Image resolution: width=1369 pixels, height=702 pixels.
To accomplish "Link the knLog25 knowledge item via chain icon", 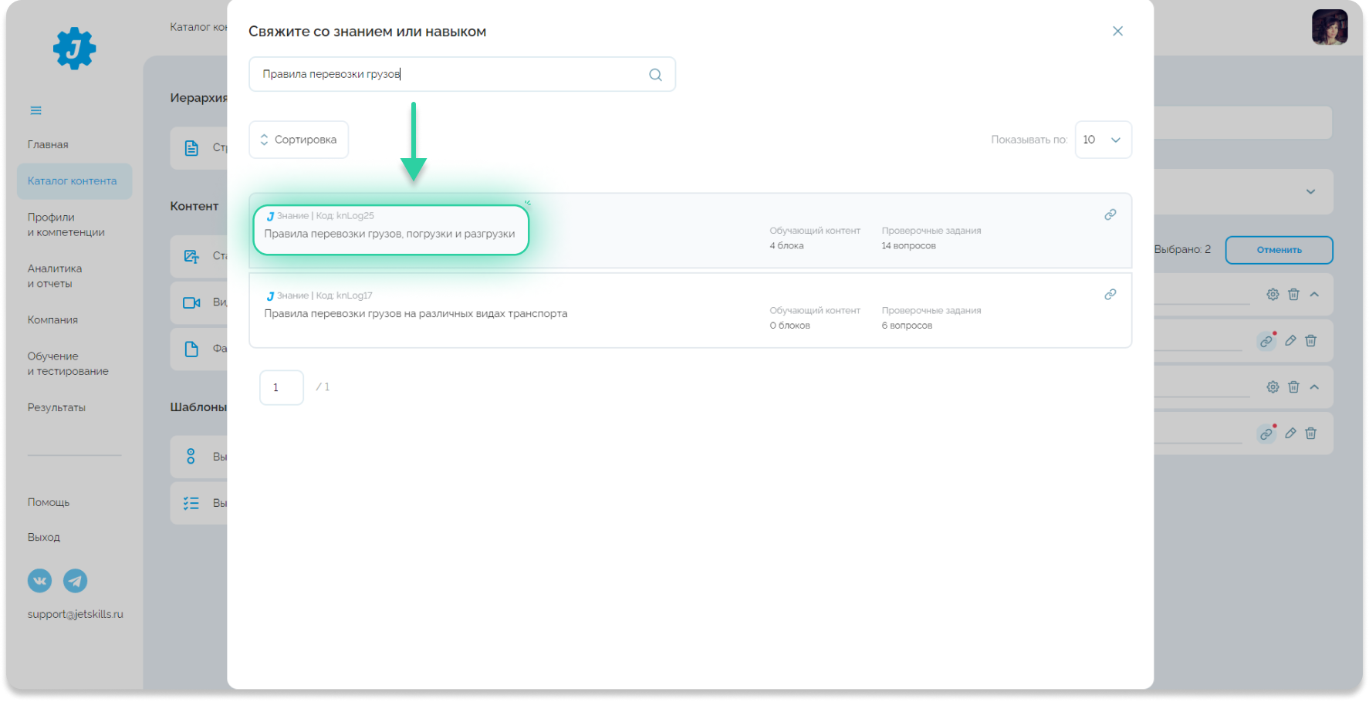I will [1110, 214].
